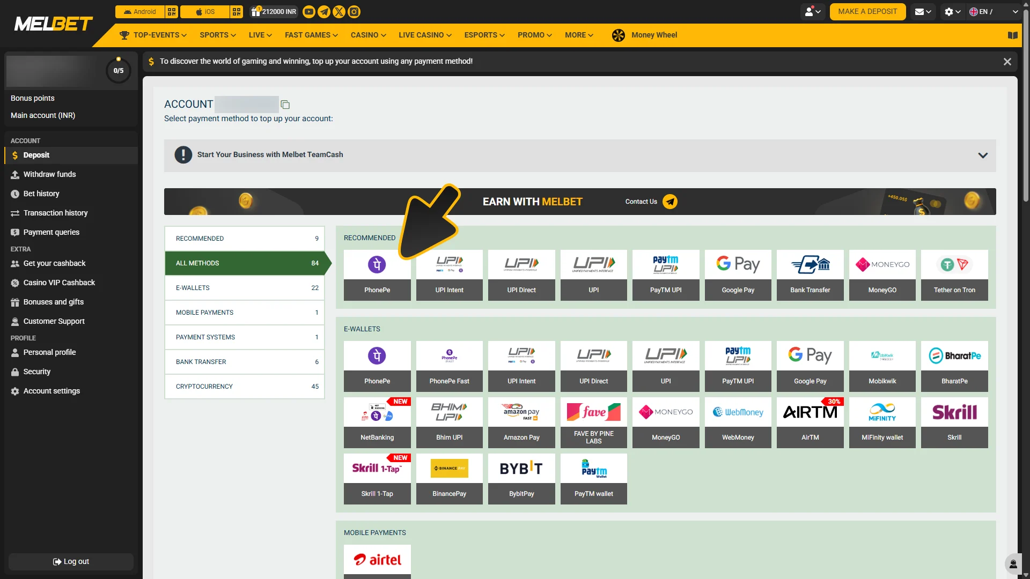
Task: Copy the account number
Action: (x=285, y=105)
